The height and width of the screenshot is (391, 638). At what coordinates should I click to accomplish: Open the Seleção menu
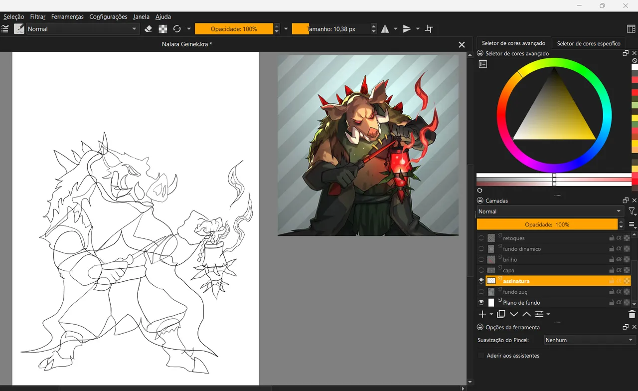(x=14, y=16)
